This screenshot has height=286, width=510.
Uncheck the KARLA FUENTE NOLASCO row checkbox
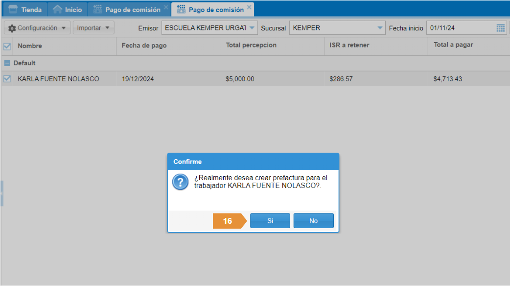pos(7,78)
